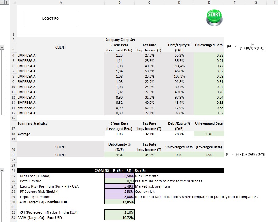This screenshot has width=278, height=222.
Task: Select the Risk Free (T-Bond) cell 2,58%
Action: pyautogui.click(x=119, y=176)
